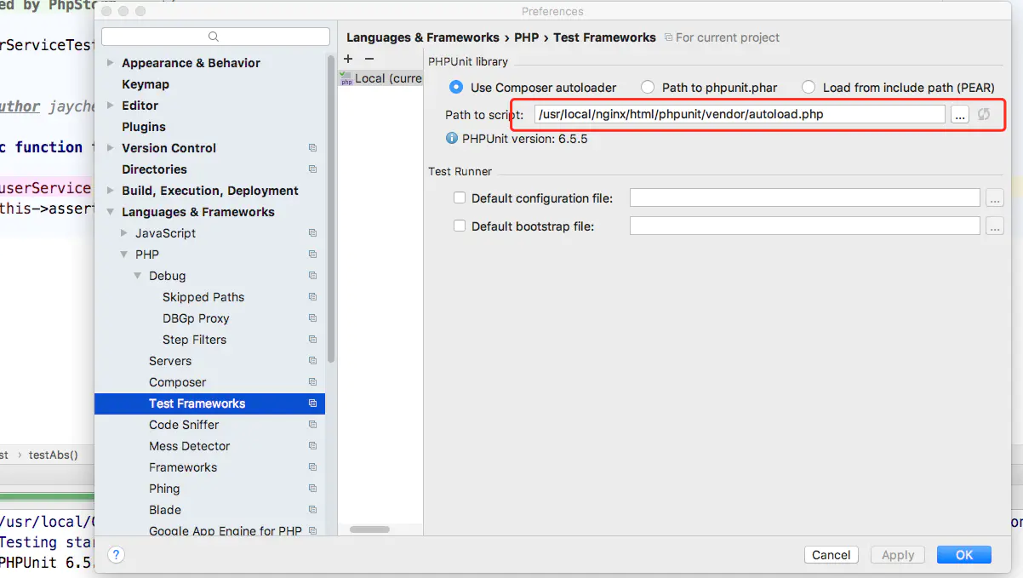
Task: Select the Path to phpunit.phar option
Action: point(648,87)
